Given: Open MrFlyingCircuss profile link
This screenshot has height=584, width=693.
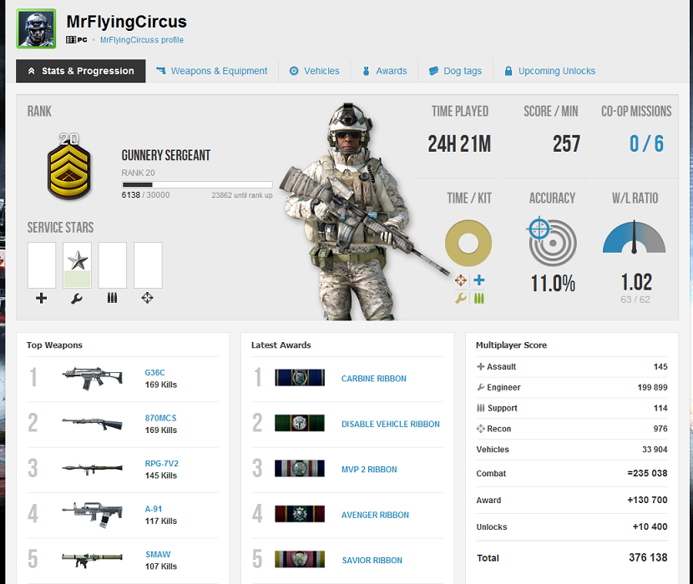Looking at the screenshot, I should [141, 40].
